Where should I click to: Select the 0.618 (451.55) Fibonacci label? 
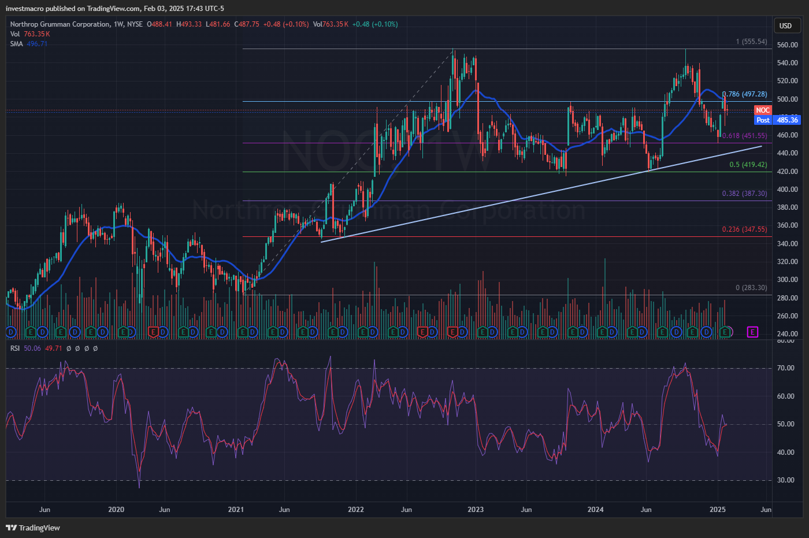pyautogui.click(x=745, y=136)
